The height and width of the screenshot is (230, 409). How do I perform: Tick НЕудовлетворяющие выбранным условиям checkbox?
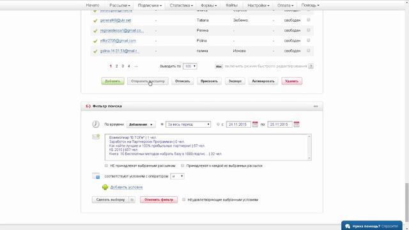tap(184, 199)
